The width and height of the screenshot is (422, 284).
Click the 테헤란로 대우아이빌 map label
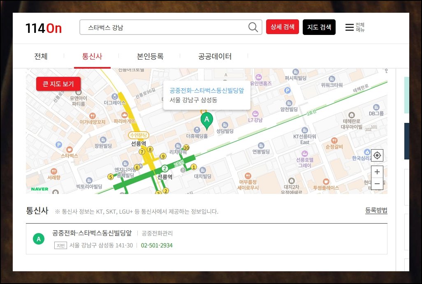click(x=352, y=124)
